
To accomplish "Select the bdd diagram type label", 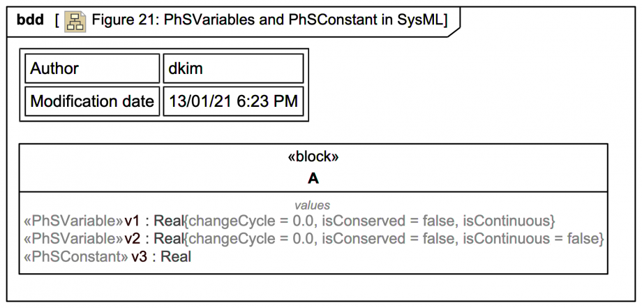I will [x=30, y=20].
